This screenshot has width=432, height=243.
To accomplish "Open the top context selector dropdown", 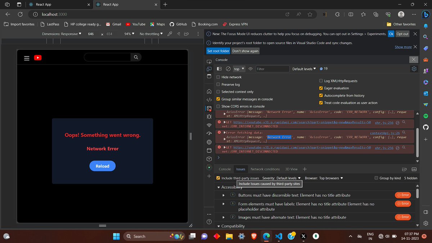I will tap(239, 69).
